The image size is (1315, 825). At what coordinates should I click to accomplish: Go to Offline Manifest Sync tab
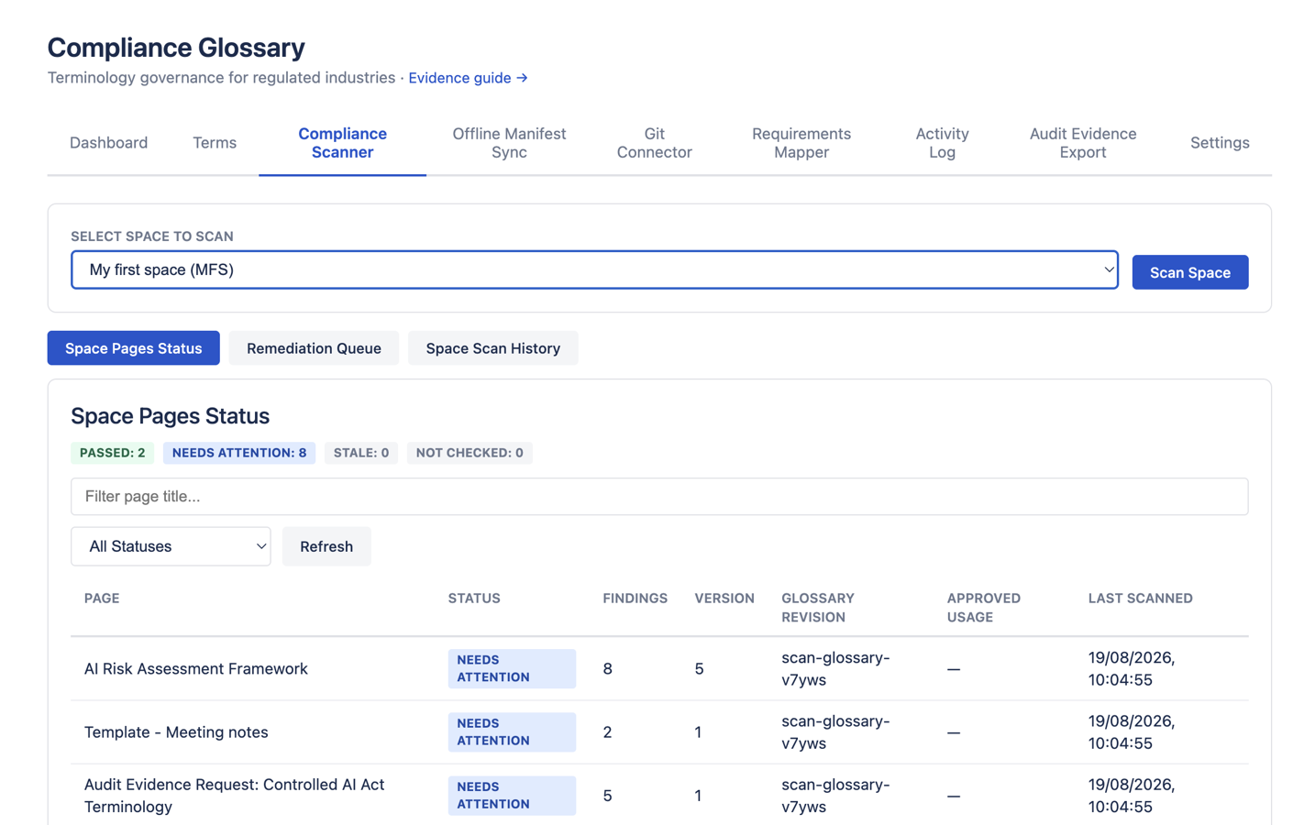coord(509,143)
